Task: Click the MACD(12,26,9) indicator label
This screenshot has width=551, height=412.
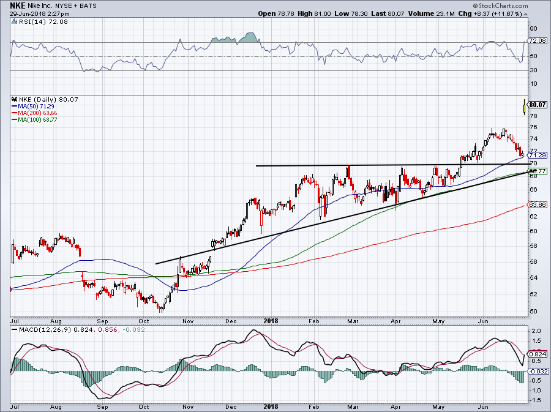Action: [45, 330]
